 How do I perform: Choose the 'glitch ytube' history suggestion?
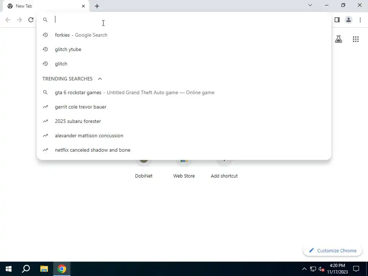[x=184, y=49]
